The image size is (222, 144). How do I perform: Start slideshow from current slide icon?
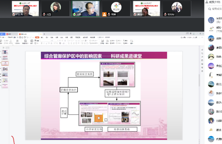pos(17,41)
